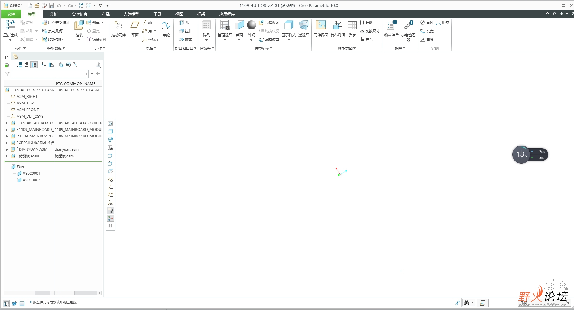Open 管理视图 view manager

[225, 25]
